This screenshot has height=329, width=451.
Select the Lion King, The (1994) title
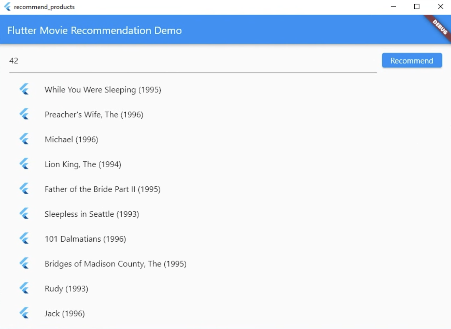pos(83,164)
